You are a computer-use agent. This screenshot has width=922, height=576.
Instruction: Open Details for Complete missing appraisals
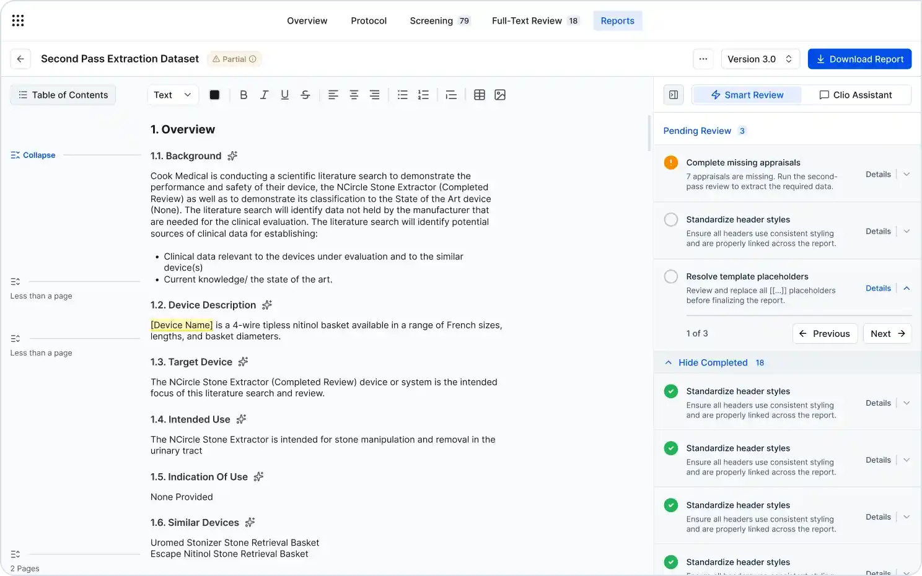[878, 175]
